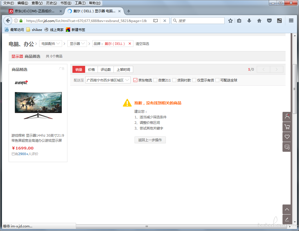
Task: Open Selenium IDE toolbar icon
Action: pos(279,21)
